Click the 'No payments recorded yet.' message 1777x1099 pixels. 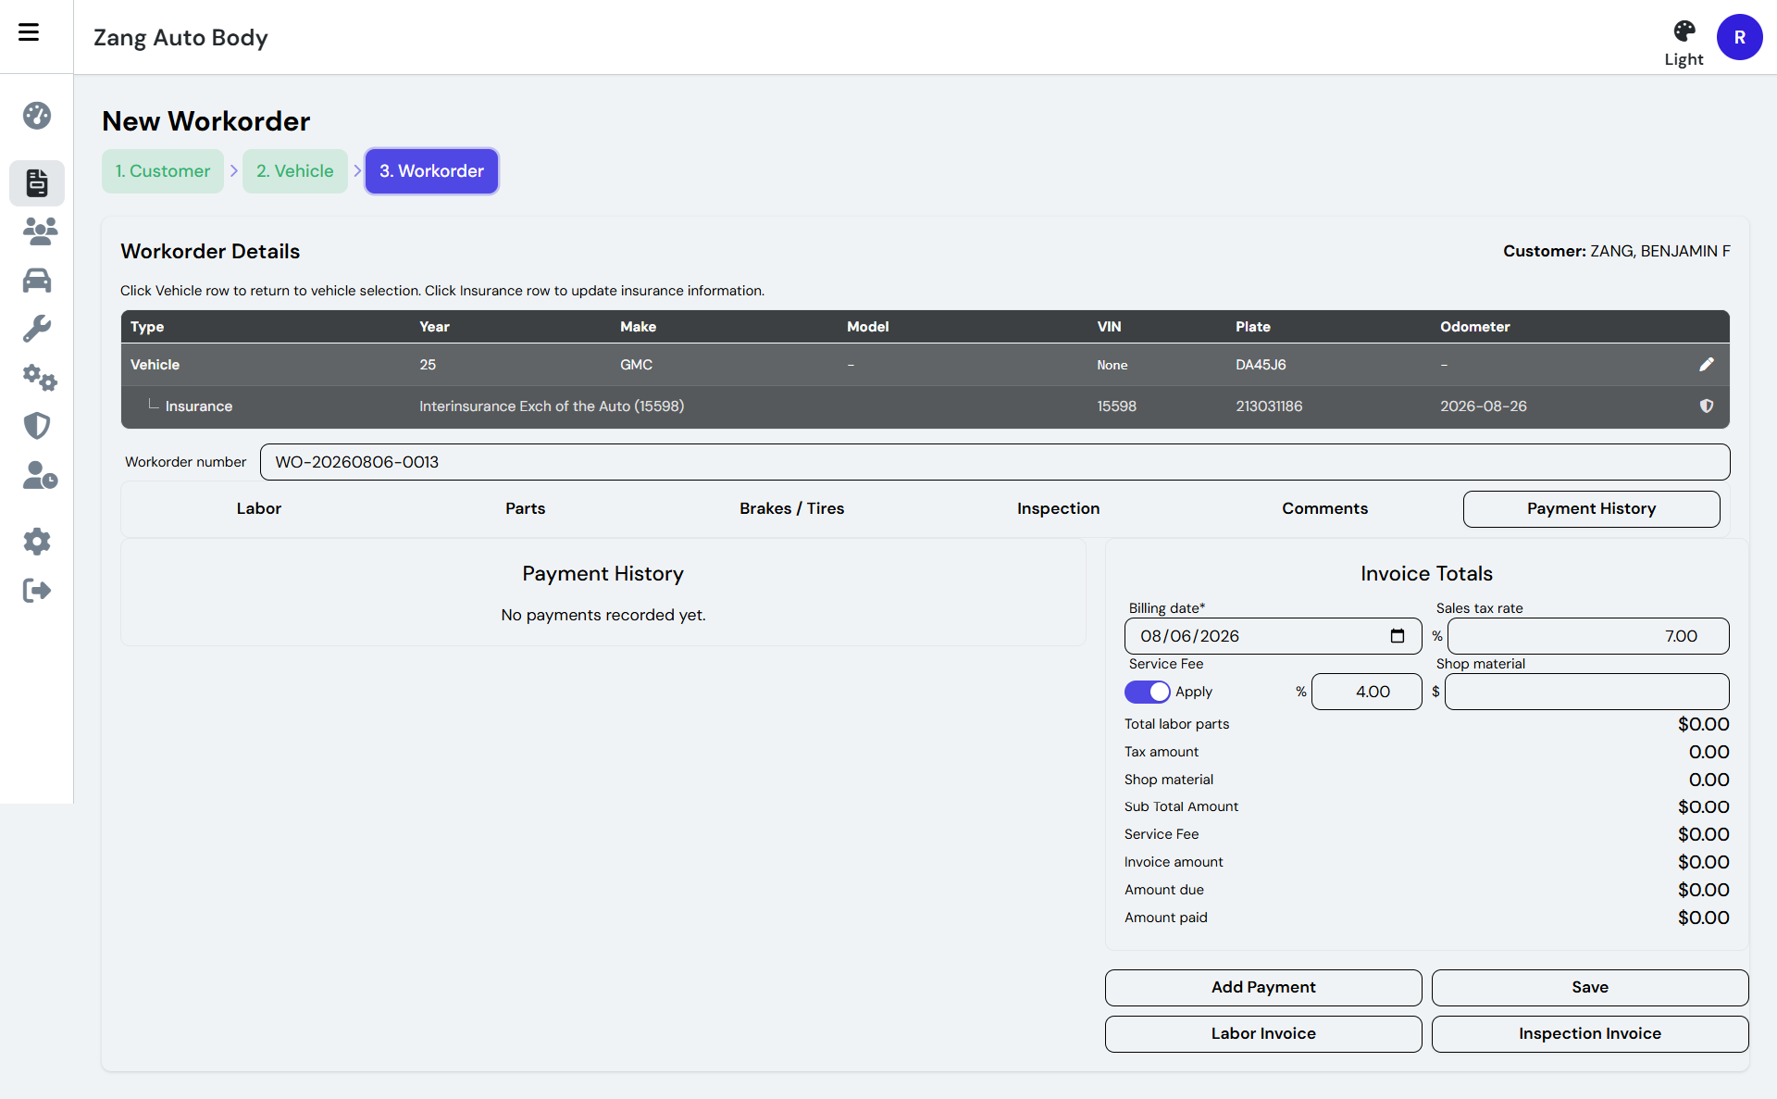point(603,615)
